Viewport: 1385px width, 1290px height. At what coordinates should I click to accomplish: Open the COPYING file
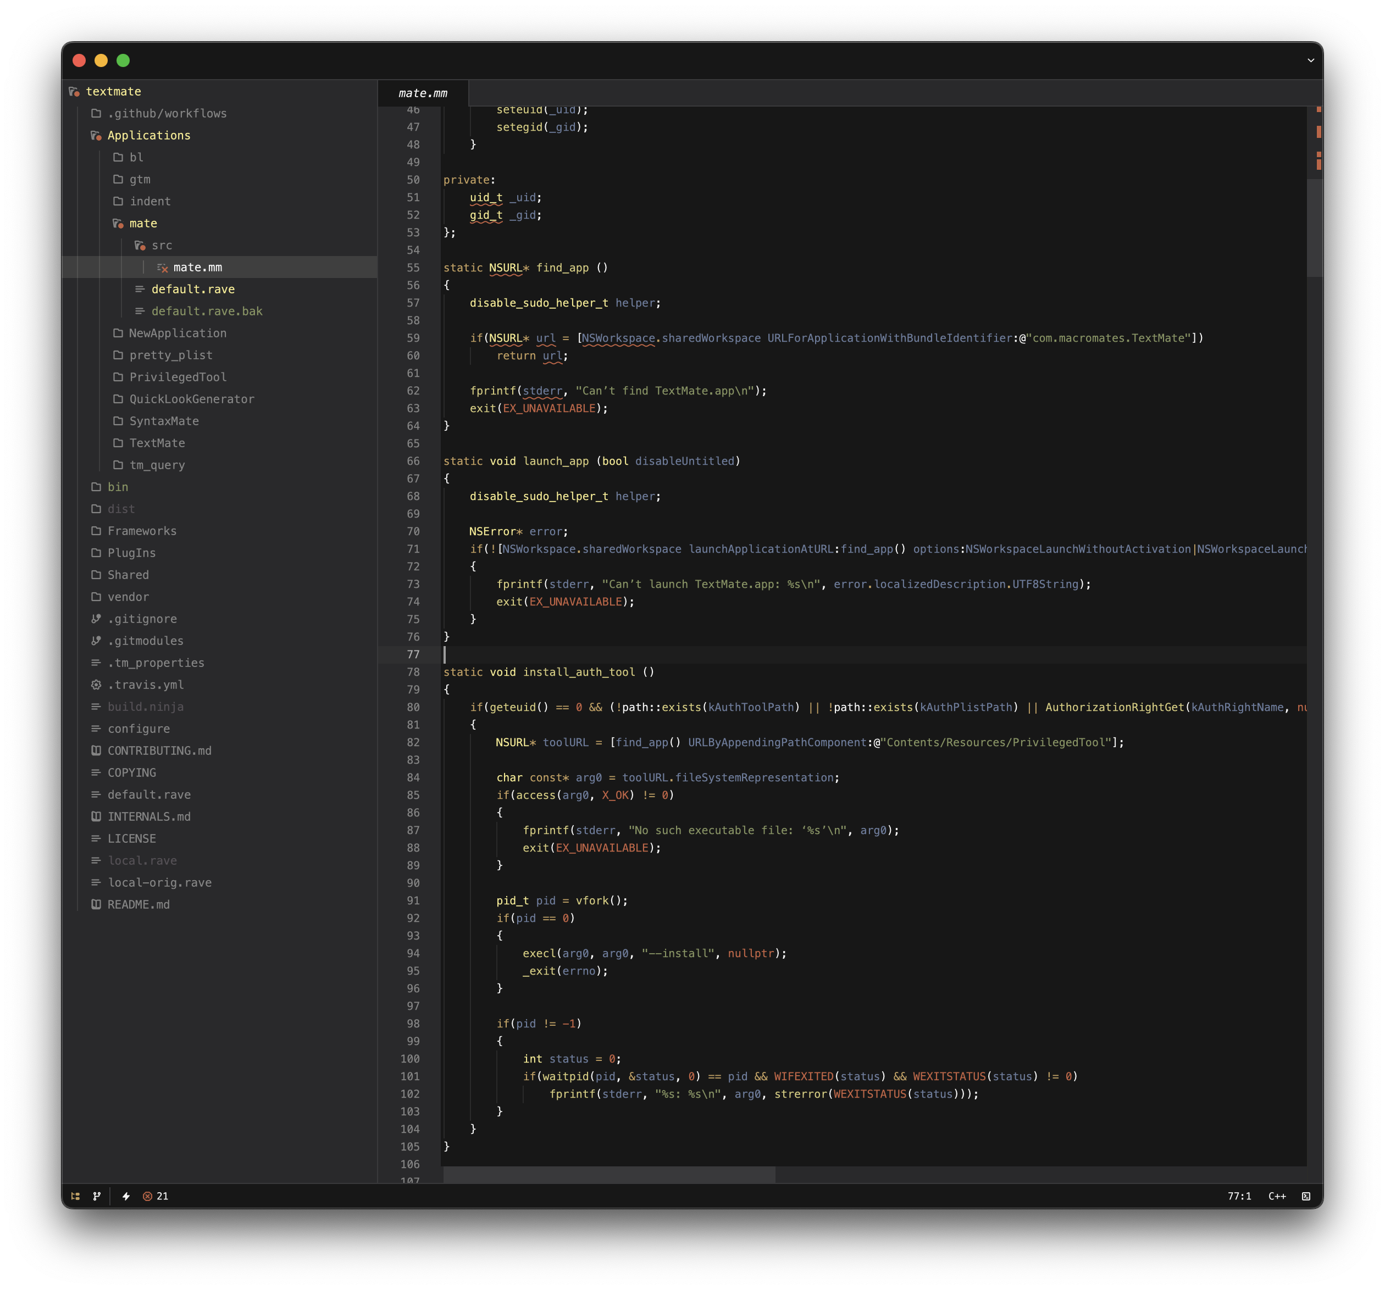point(219,772)
